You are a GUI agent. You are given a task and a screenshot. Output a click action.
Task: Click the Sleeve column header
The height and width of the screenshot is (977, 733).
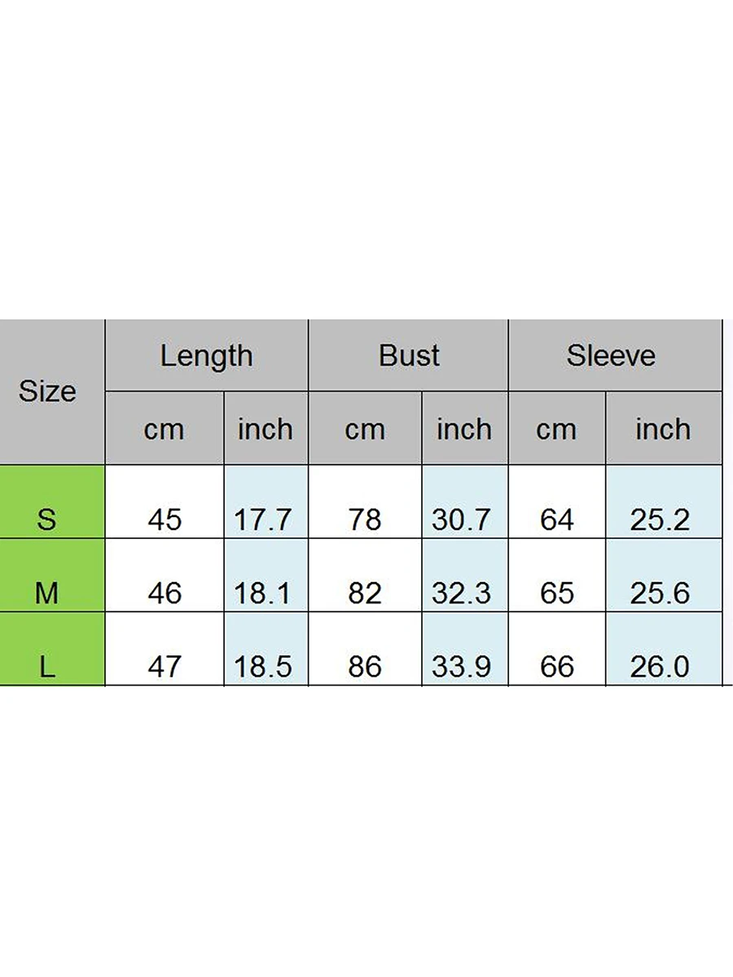611,356
